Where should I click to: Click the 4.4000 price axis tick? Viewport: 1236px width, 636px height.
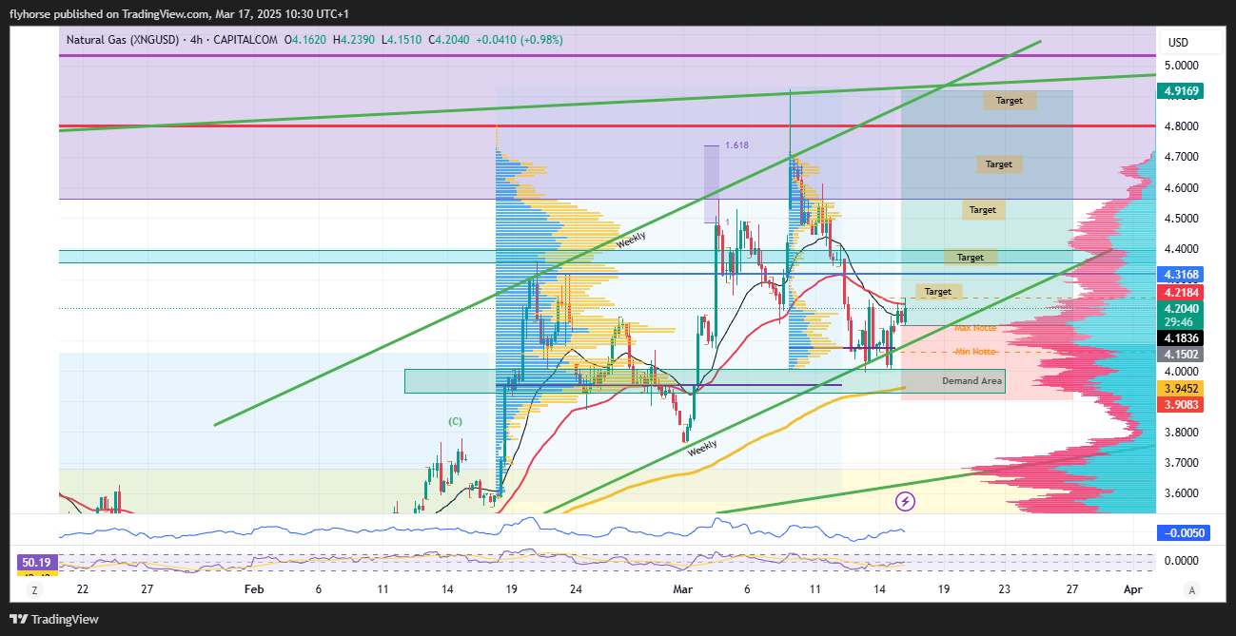pos(1184,249)
